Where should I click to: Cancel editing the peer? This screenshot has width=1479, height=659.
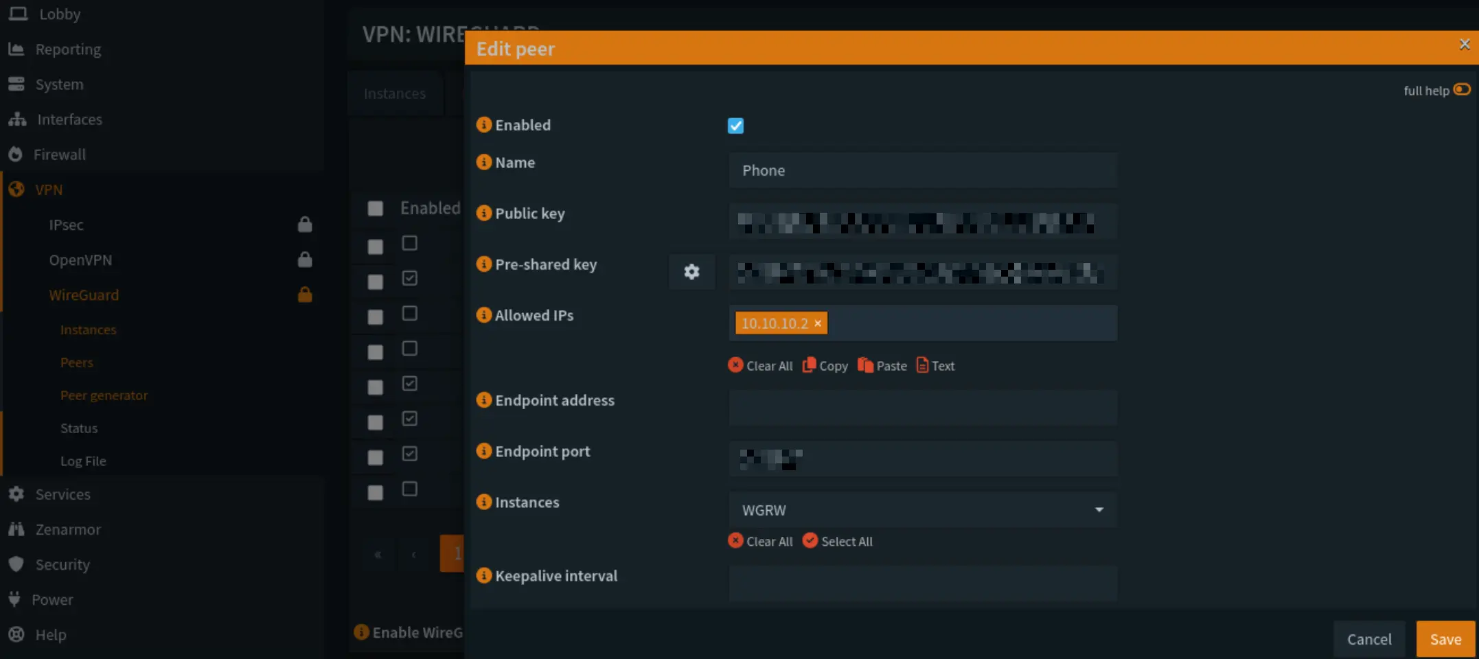[1369, 639]
